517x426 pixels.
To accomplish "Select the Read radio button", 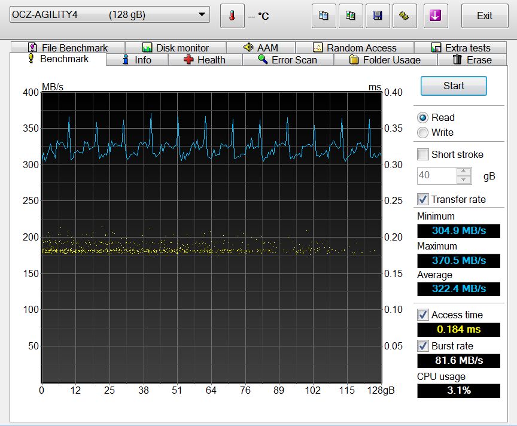I will pyautogui.click(x=423, y=117).
